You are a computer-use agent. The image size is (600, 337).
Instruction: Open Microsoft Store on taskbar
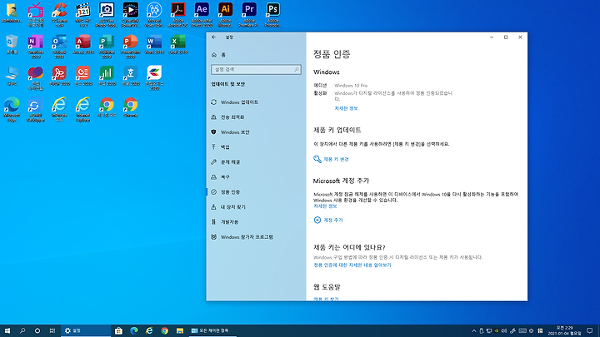click(118, 331)
